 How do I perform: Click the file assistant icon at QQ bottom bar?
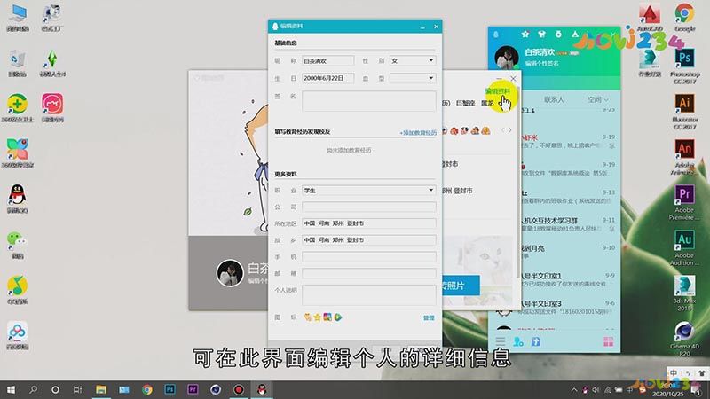[x=536, y=341]
